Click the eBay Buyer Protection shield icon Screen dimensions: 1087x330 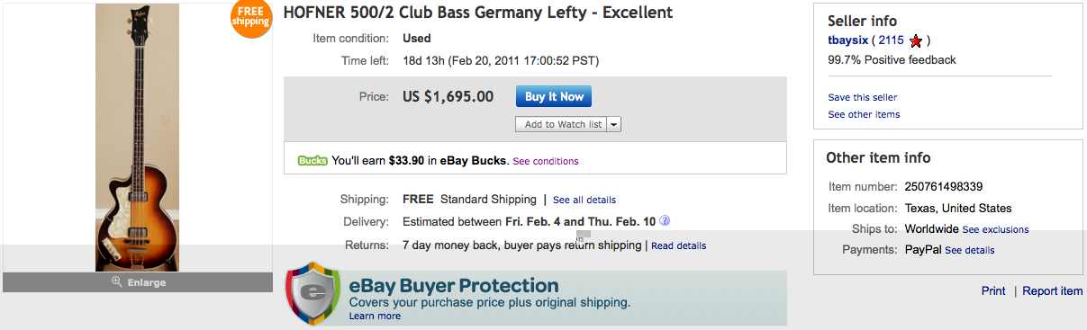point(312,294)
